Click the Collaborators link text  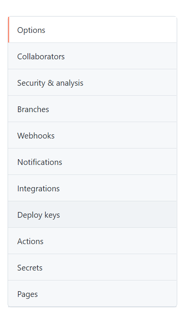point(41,57)
